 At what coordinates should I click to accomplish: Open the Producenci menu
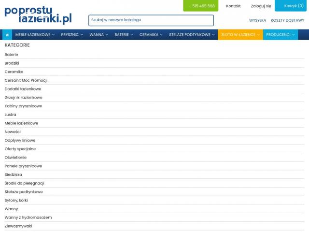click(280, 35)
